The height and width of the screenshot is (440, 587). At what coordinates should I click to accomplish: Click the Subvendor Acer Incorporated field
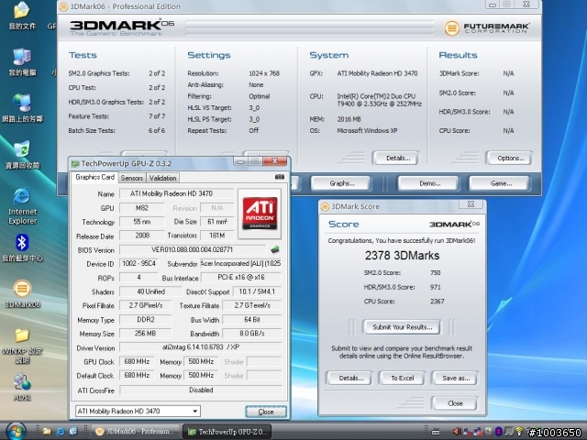pyautogui.click(x=240, y=263)
